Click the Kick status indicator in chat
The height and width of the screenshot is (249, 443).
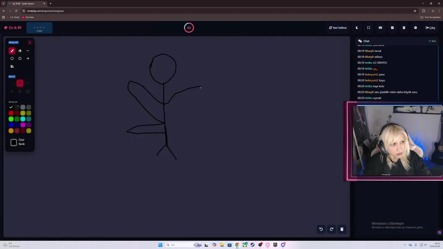432,41
